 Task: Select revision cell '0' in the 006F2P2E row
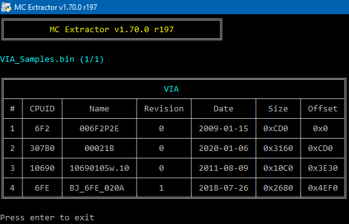point(161,129)
